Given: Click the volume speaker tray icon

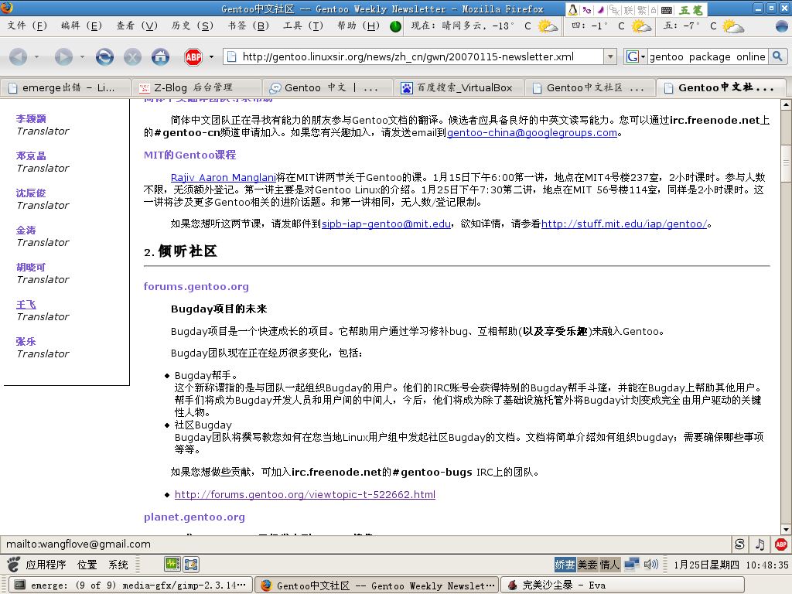Looking at the screenshot, I should [651, 564].
